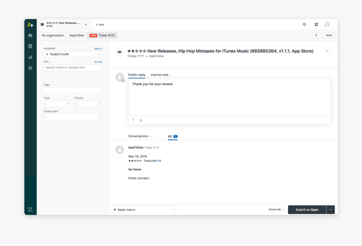Click into the Tags input field
Screen dimensions: 362x246
tap(72, 91)
